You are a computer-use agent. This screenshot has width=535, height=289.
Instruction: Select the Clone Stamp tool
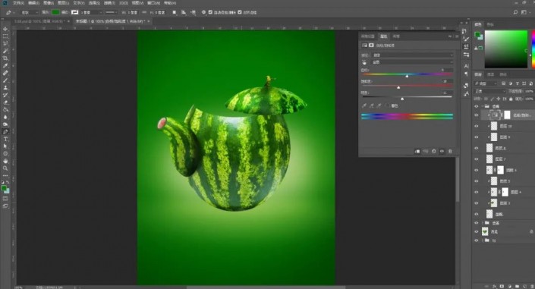point(5,87)
